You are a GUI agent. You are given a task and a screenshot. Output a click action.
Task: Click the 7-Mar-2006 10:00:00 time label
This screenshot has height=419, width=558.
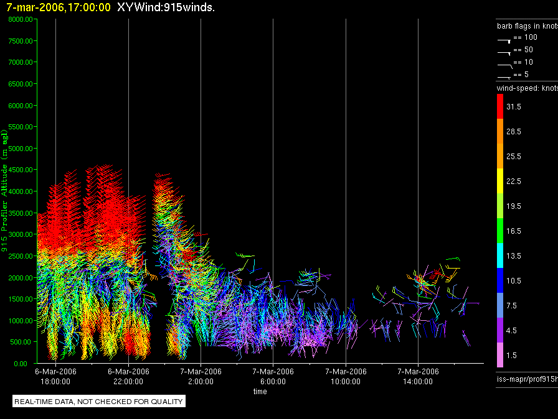click(x=346, y=376)
